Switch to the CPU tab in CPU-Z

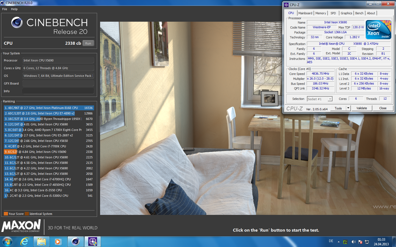291,13
